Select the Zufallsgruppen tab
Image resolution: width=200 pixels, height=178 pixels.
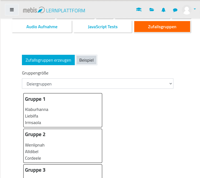(162, 27)
